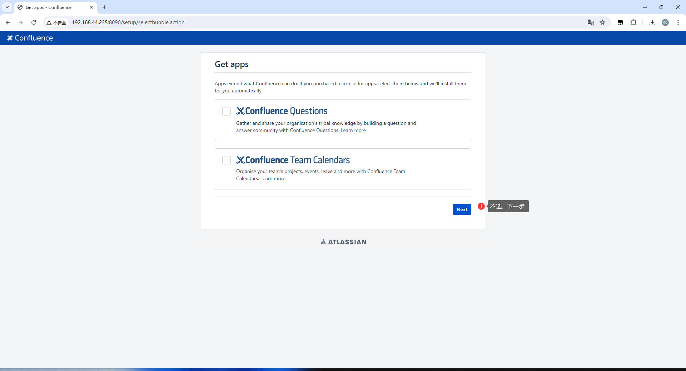Open the Chrome three-dot menu
The width and height of the screenshot is (686, 371).
tap(678, 22)
